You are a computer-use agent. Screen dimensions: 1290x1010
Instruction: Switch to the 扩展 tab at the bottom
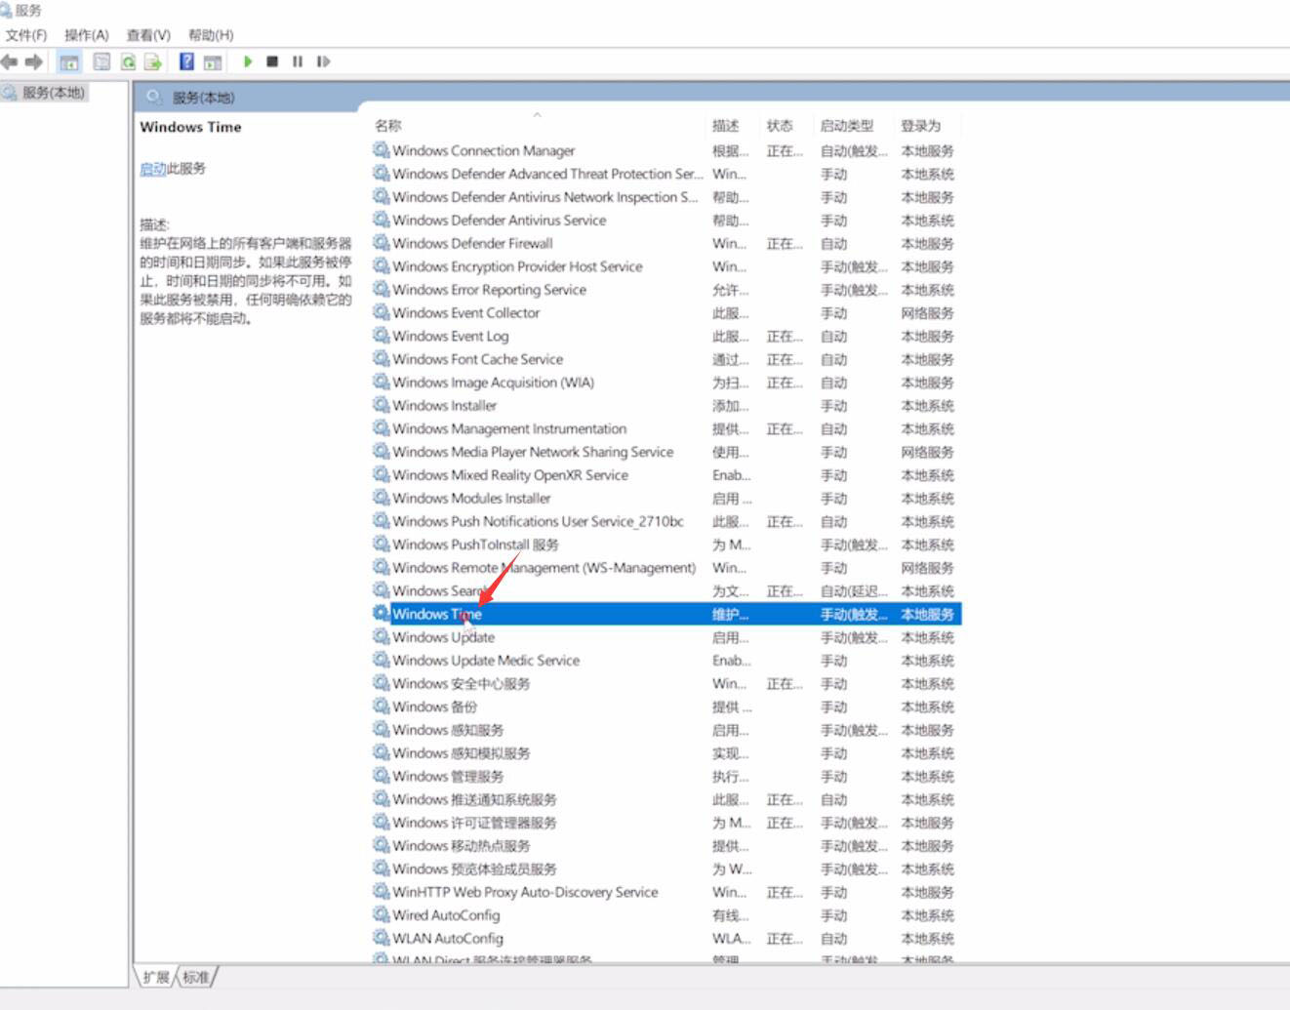[156, 977]
